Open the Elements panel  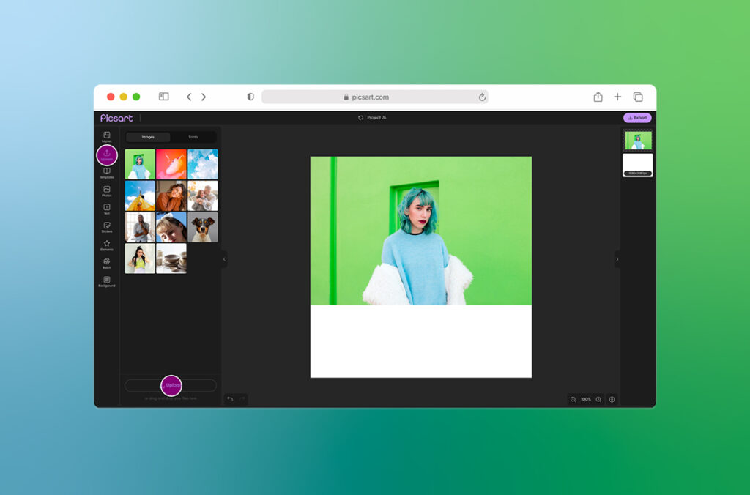(107, 245)
